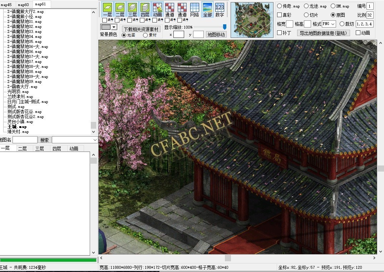Select 王城.map in the file list
This screenshot has width=384, height=272.
pyautogui.click(x=17, y=127)
